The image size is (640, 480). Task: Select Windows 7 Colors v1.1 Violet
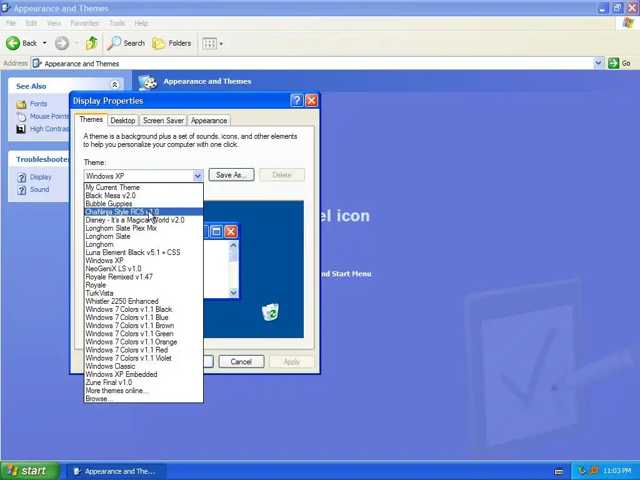click(x=143, y=358)
